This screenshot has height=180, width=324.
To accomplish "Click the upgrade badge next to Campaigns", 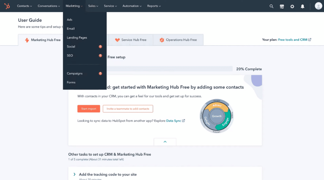I will point(100,73).
